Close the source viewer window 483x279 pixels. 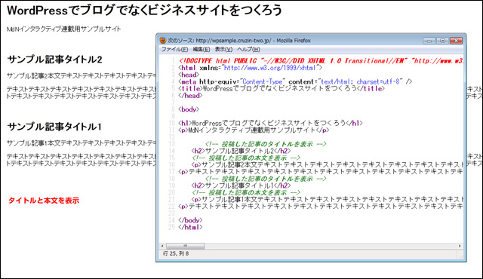456,41
